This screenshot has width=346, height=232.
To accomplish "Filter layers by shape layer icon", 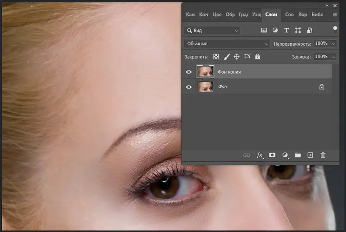I will pyautogui.click(x=298, y=30).
